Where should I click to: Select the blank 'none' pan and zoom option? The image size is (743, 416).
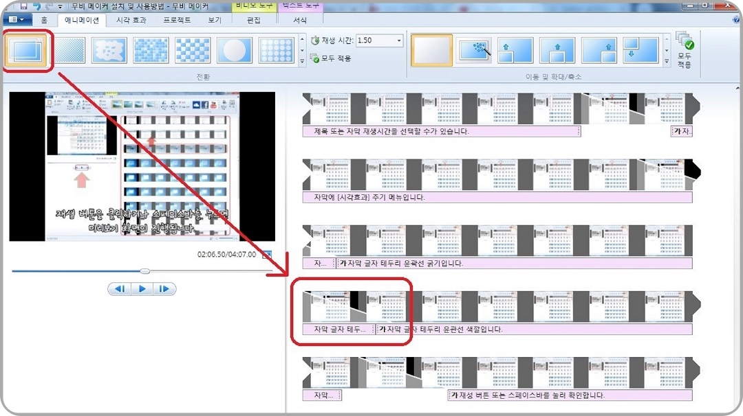(x=431, y=49)
